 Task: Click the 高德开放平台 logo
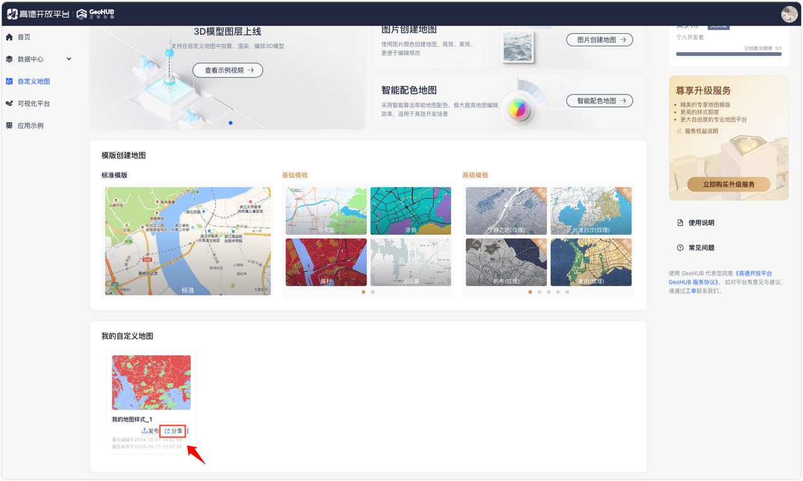(38, 14)
